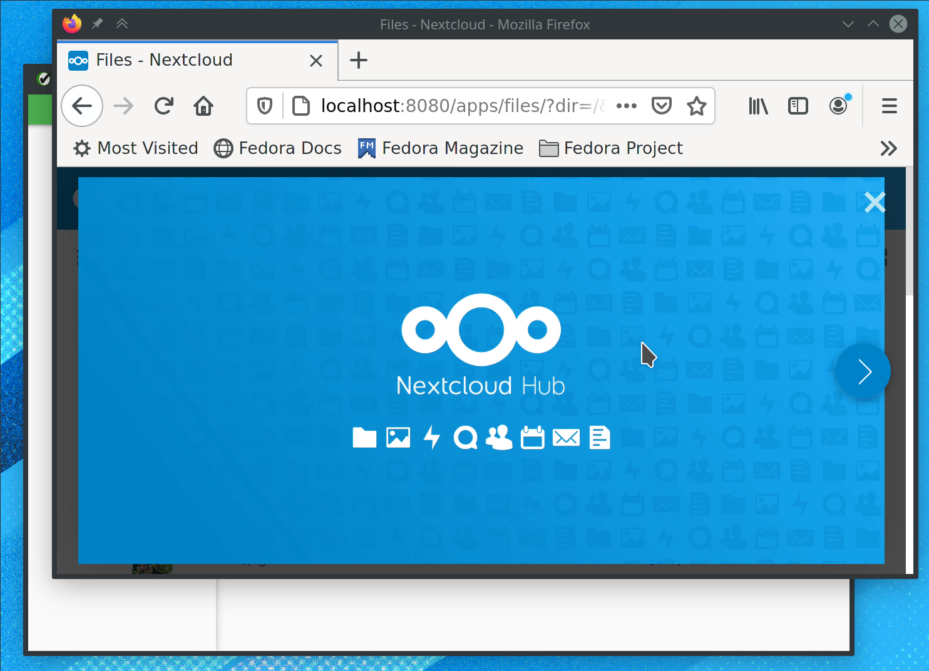The width and height of the screenshot is (929, 671).
Task: Select the Files - Nextcloud tab
Action: (197, 61)
